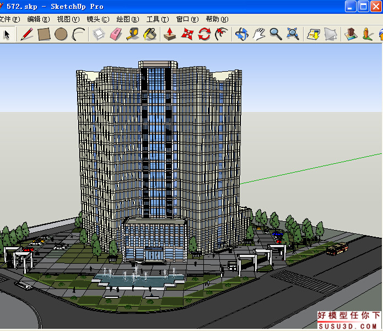Click the building on map icon
The height and width of the screenshot is (331, 383).
pos(351,34)
